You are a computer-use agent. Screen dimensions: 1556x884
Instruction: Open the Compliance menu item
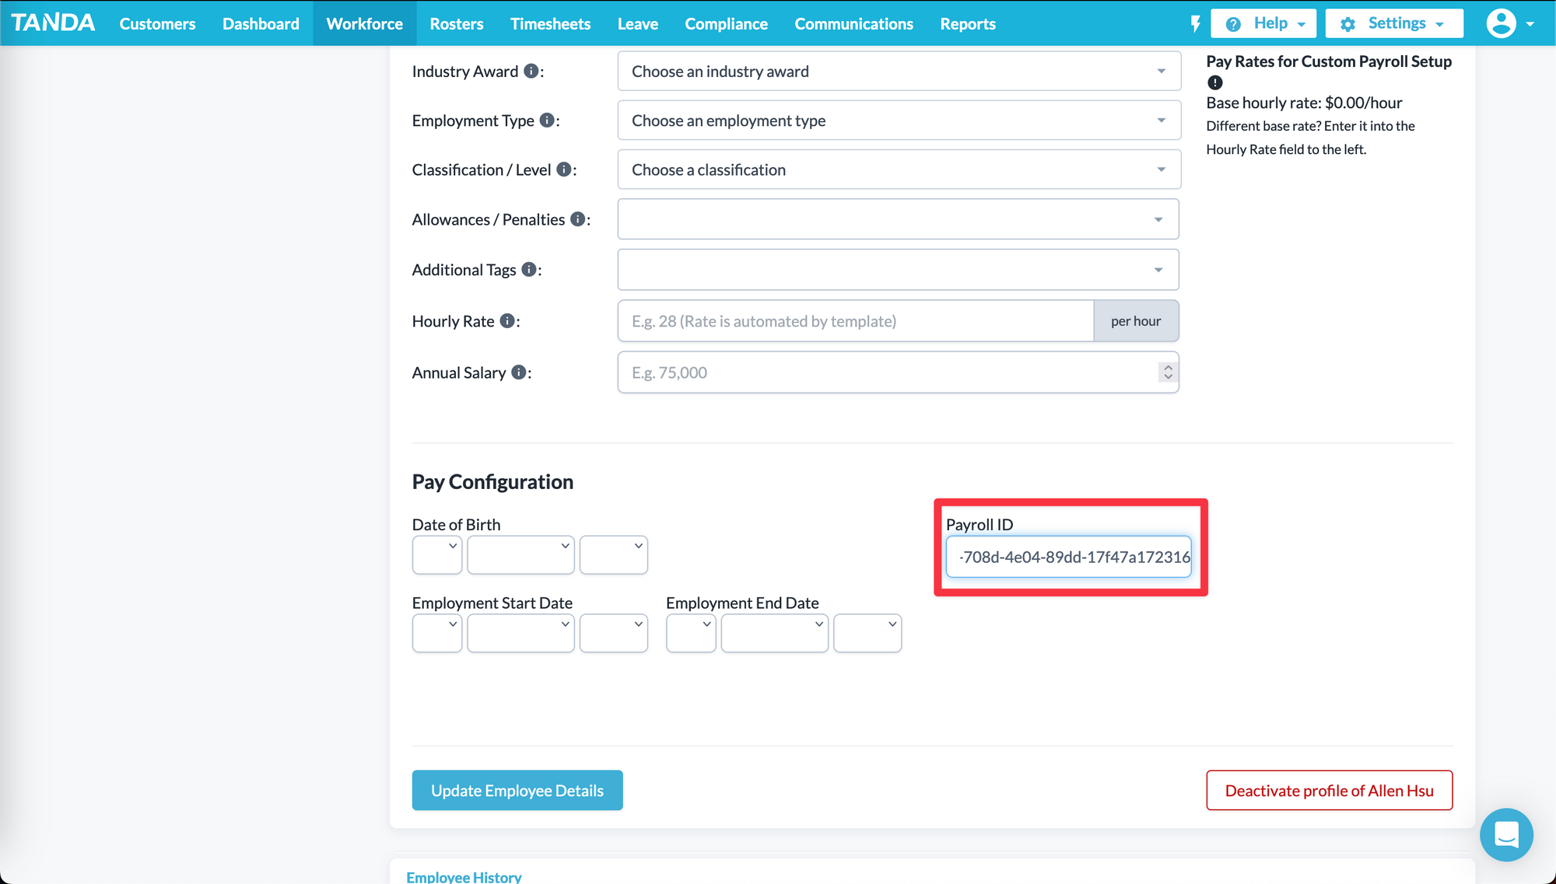[726, 23]
